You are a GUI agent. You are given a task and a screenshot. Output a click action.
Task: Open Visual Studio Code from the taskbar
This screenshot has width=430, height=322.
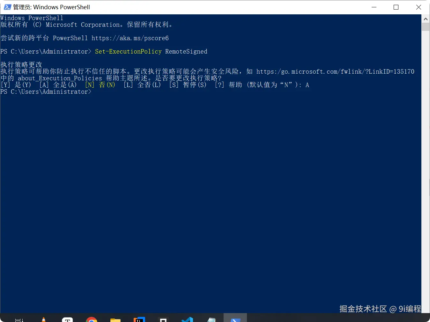click(187, 319)
